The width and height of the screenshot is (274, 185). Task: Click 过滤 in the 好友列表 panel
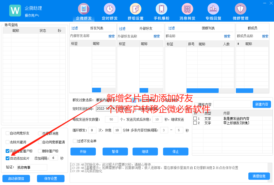point(75,28)
